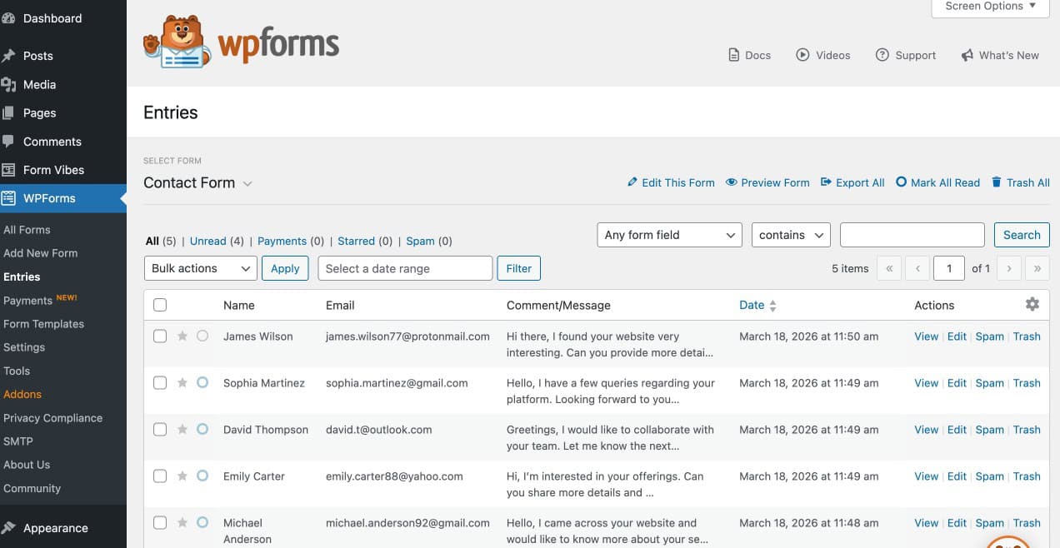
Task: Open the Payments submenu item
Action: click(27, 301)
